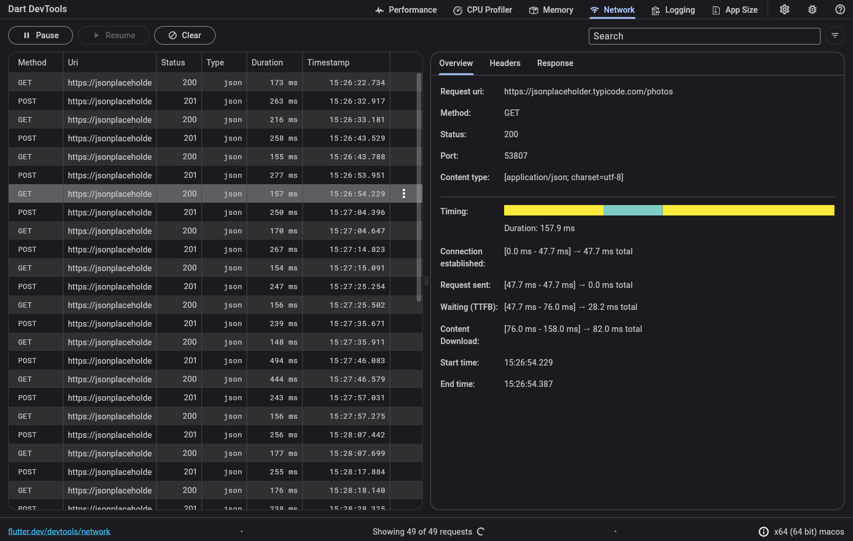Switch to the Headers tab
This screenshot has width=853, height=541.
click(x=505, y=63)
